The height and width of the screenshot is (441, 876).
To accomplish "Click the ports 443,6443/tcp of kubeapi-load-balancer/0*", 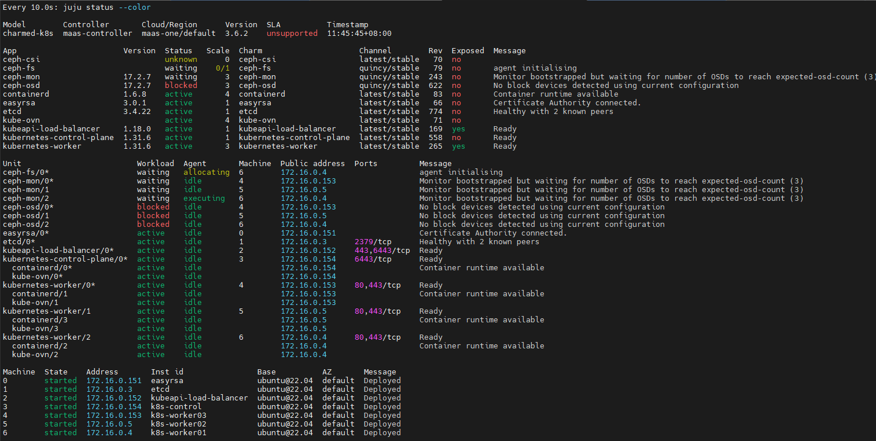I will [382, 250].
